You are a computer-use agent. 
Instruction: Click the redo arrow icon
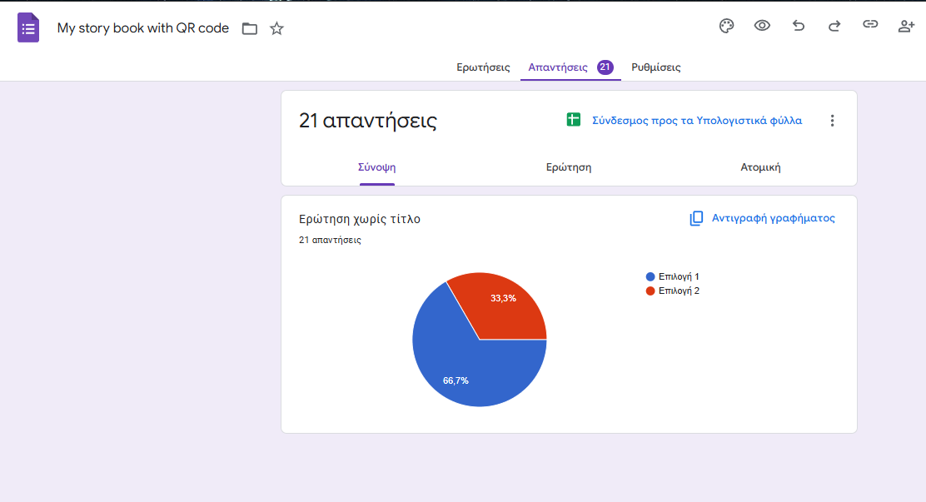(x=834, y=26)
